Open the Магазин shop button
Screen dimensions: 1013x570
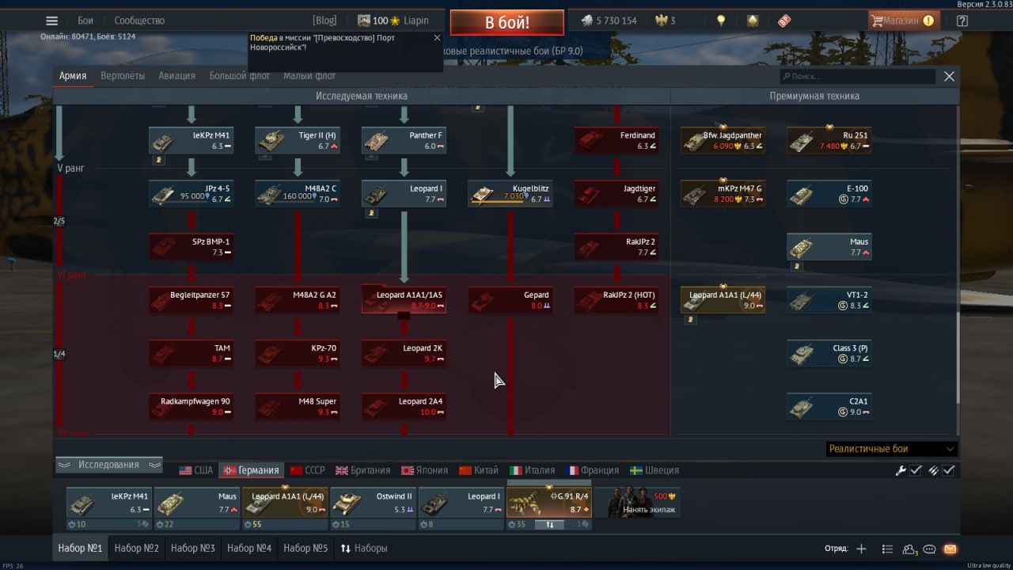904,21
